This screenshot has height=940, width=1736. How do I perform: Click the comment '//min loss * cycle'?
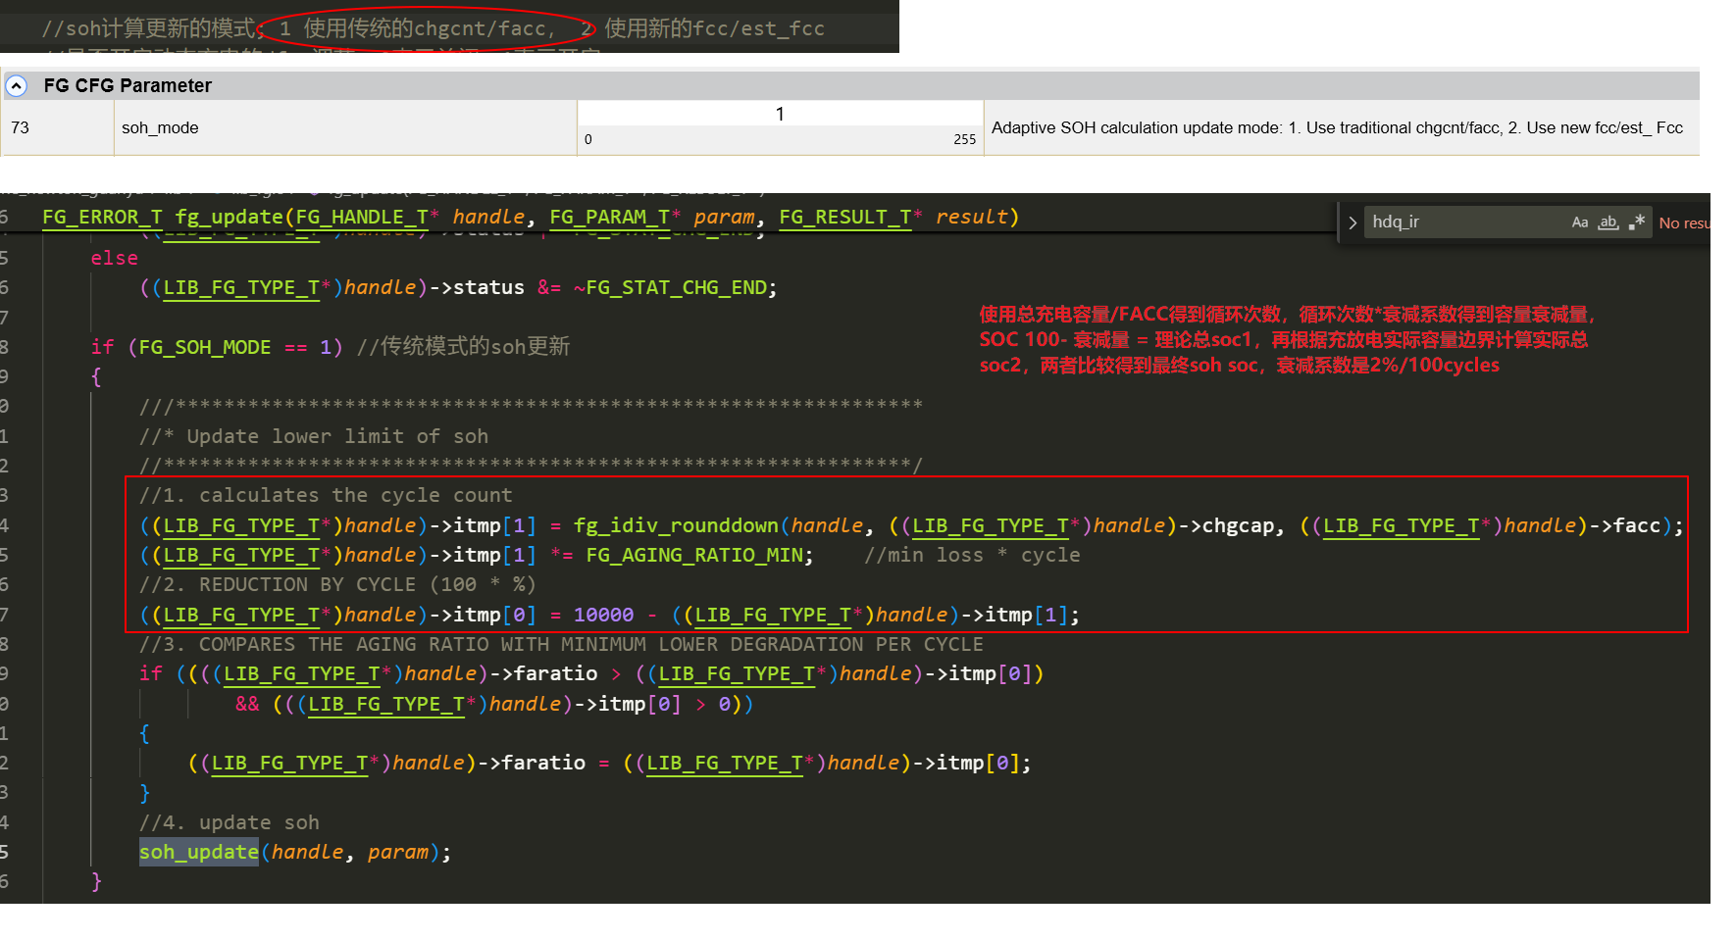coord(972,555)
